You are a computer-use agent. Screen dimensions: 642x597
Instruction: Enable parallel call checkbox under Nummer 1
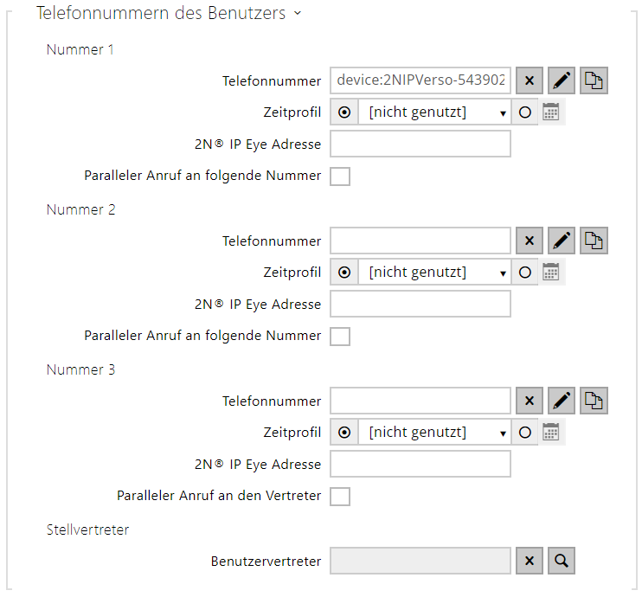point(340,177)
